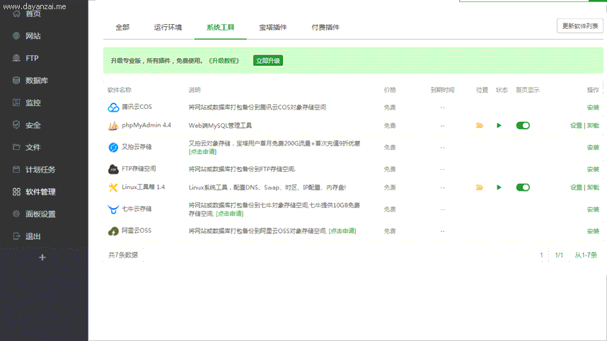Image resolution: width=607 pixels, height=341 pixels.
Task: Click the Linux工具箱 tools icon
Action: 113,187
